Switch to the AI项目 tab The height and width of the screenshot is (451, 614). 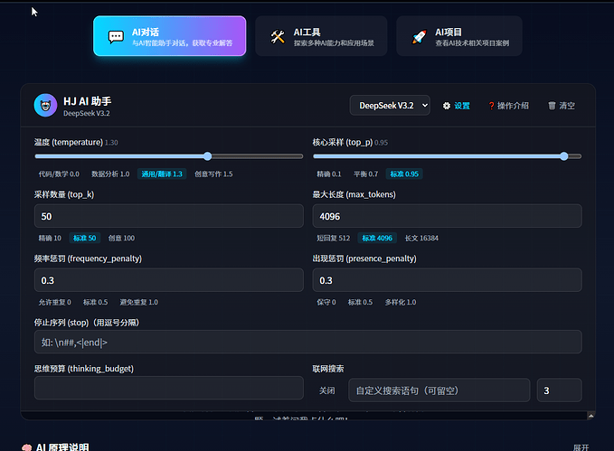click(458, 36)
